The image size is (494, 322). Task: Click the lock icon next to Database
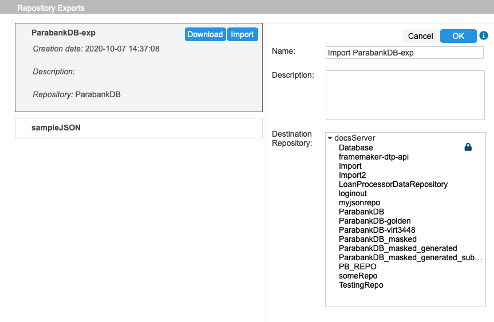point(468,147)
